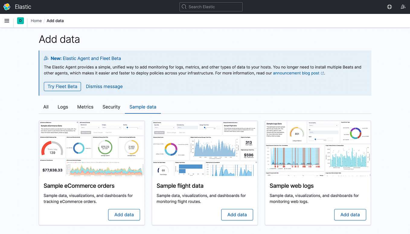The image size is (410, 234).
Task: Switch to the Metrics tab
Action: 85,107
